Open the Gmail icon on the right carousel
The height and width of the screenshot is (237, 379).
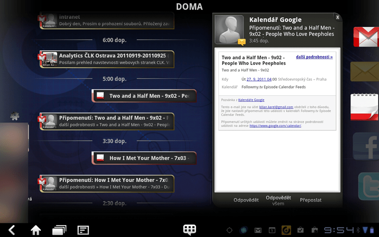pyautogui.click(x=366, y=37)
